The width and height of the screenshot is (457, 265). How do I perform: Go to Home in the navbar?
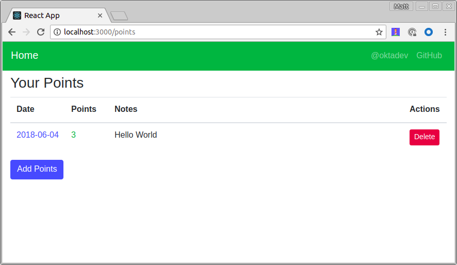25,56
